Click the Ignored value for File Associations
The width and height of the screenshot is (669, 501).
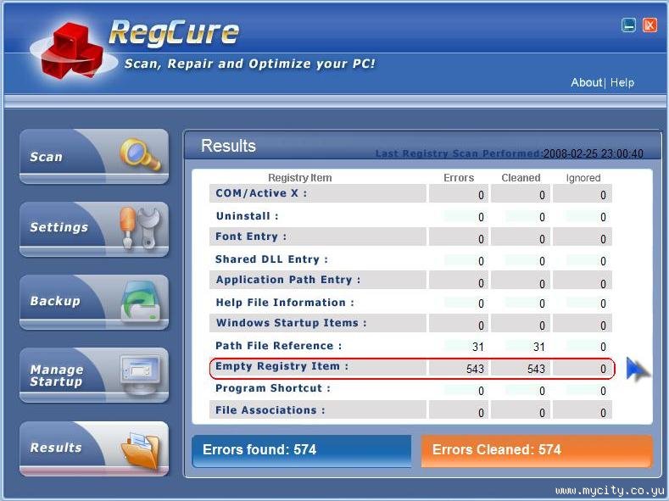603,413
